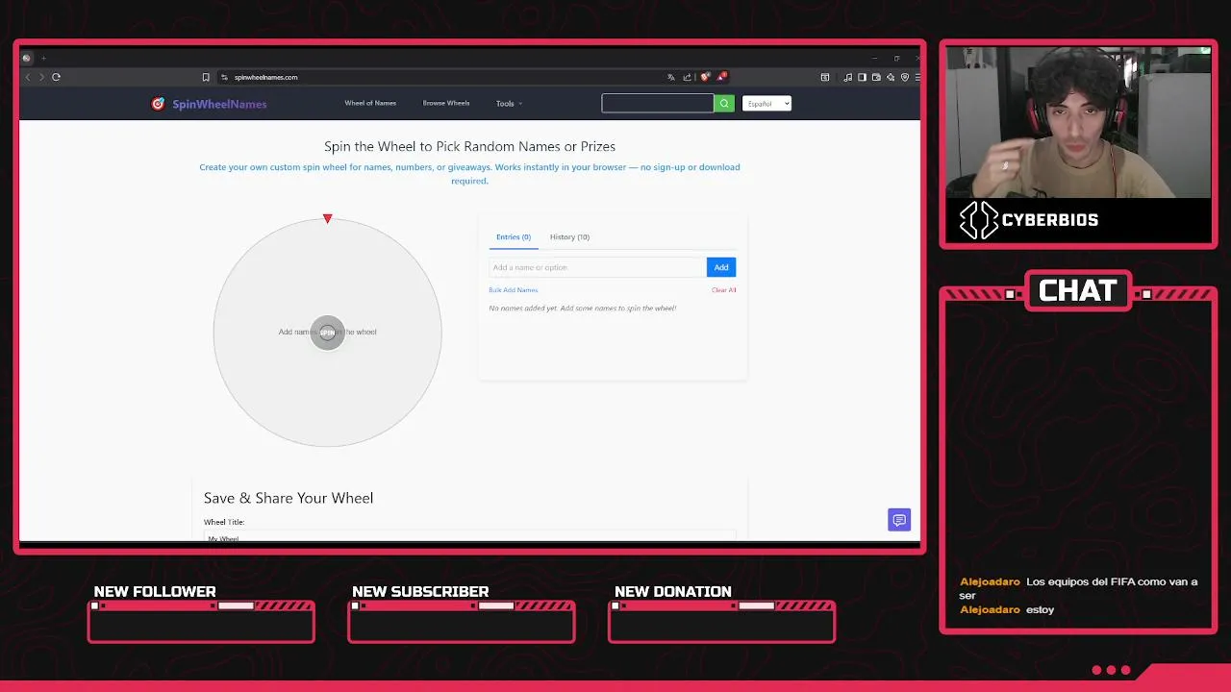Viewport: 1231px width, 692px height.
Task: Open Brave Rewards triangle icon
Action: point(721,77)
